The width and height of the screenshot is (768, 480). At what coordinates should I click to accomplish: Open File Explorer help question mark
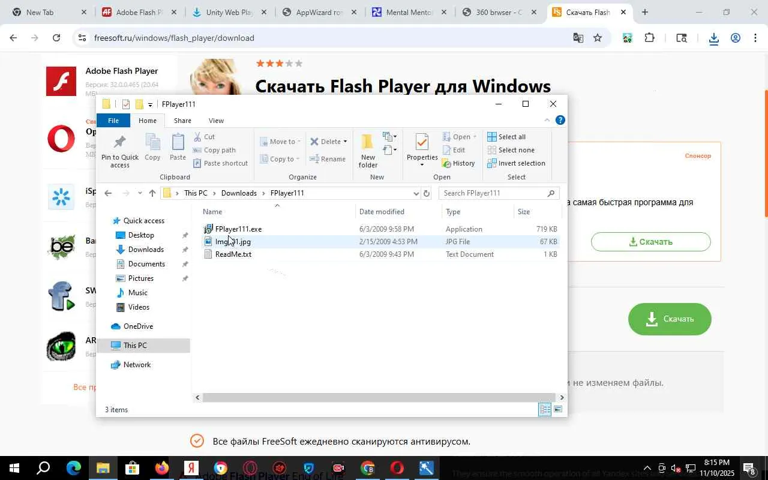pos(560,120)
